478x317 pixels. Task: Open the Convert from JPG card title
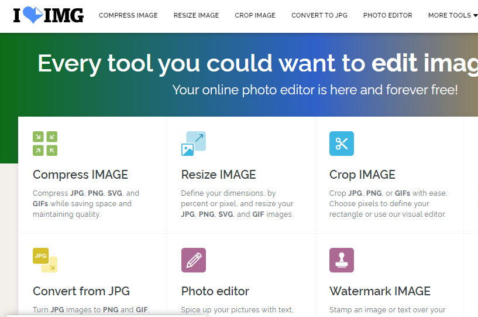tap(81, 291)
